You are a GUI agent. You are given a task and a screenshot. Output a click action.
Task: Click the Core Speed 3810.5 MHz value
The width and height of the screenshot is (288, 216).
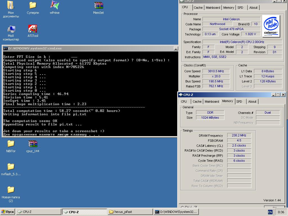[216, 71]
